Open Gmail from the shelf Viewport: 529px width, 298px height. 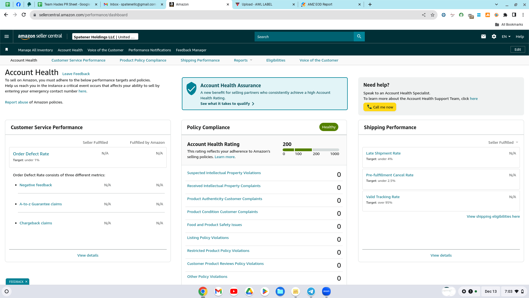point(218,291)
